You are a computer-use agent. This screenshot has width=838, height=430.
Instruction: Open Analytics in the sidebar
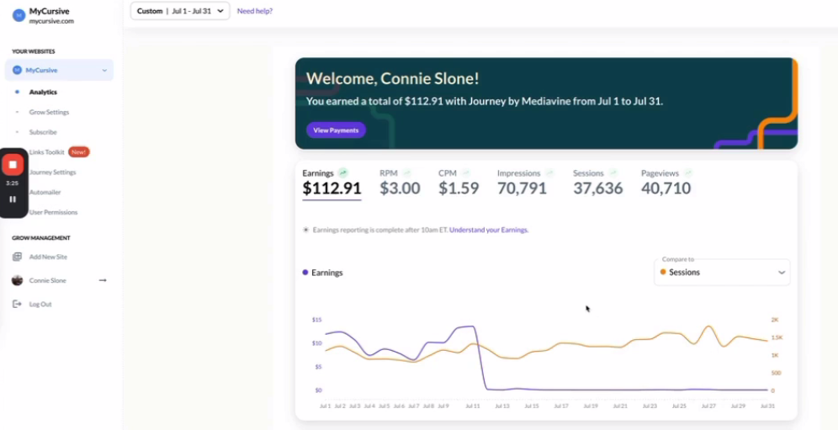(43, 92)
